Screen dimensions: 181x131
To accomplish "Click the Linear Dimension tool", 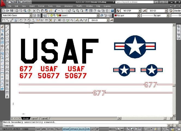I will (4, 20).
